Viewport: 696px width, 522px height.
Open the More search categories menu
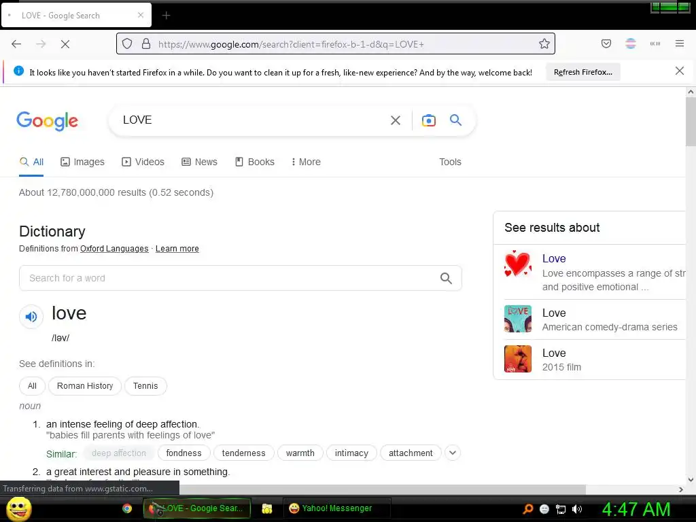tap(306, 162)
